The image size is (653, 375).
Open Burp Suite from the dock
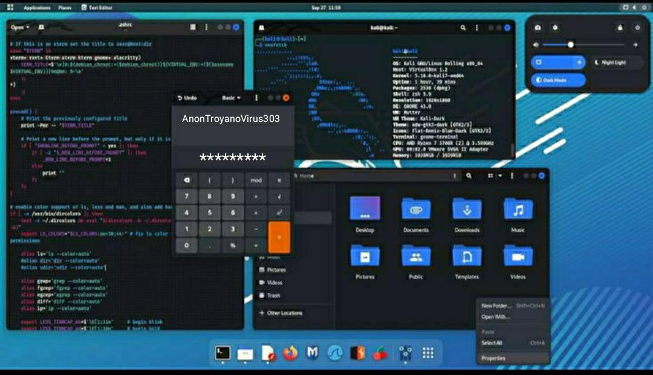coord(357,353)
